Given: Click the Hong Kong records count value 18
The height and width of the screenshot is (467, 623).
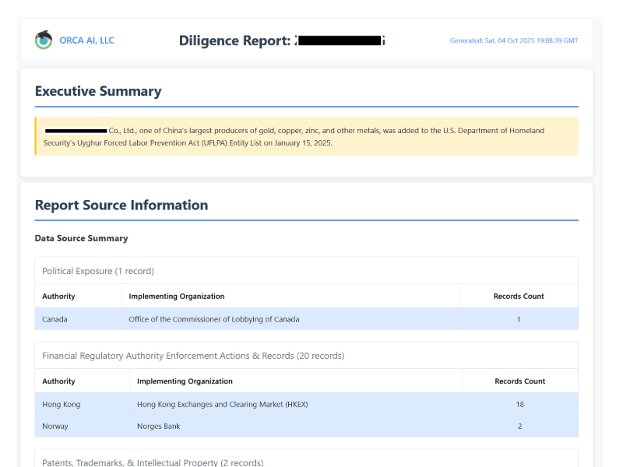Looking at the screenshot, I should (x=519, y=404).
